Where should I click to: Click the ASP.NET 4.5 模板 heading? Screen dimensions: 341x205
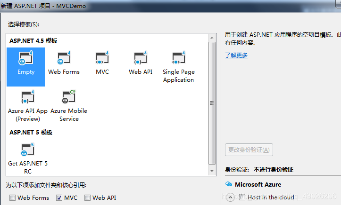pyautogui.click(x=33, y=41)
